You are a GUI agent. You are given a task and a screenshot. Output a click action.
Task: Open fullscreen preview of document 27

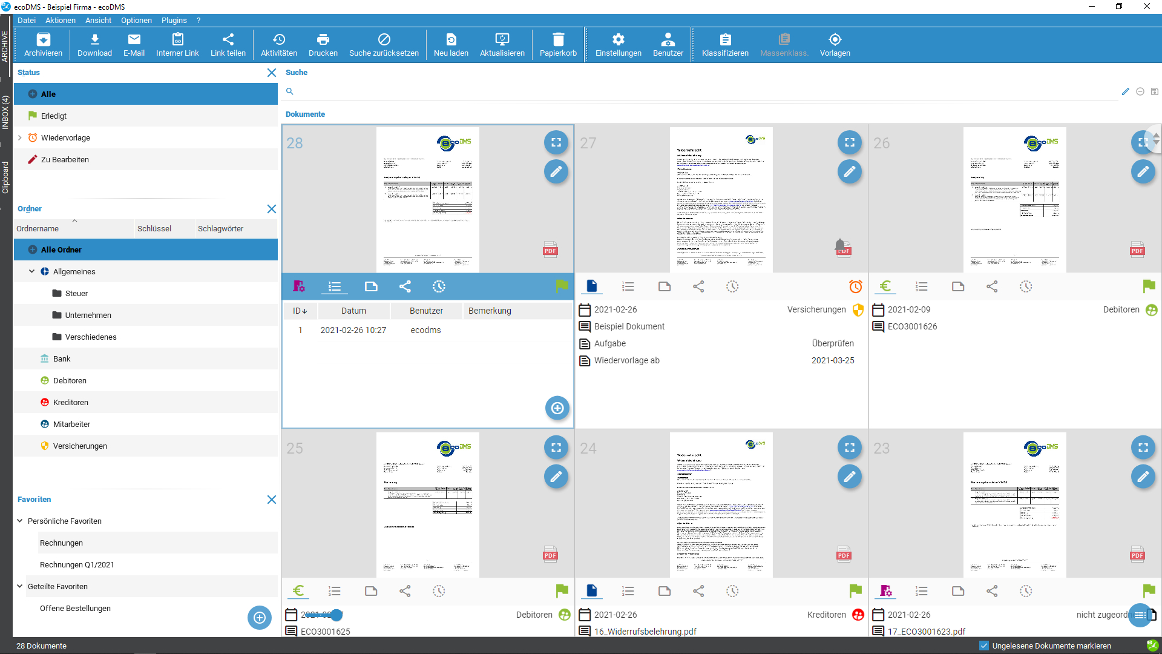[850, 142]
